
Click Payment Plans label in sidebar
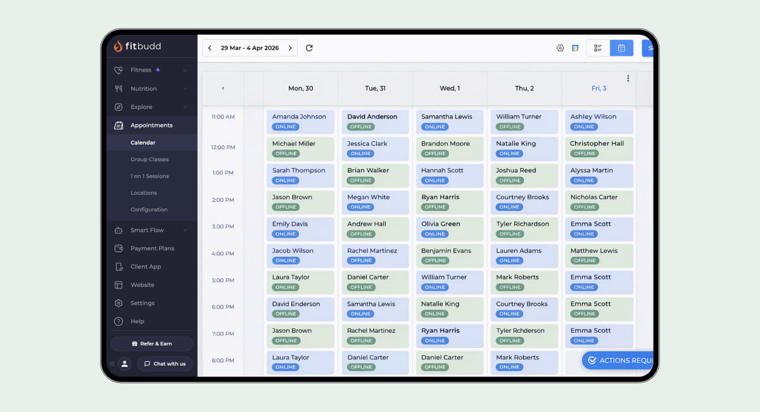tap(152, 248)
